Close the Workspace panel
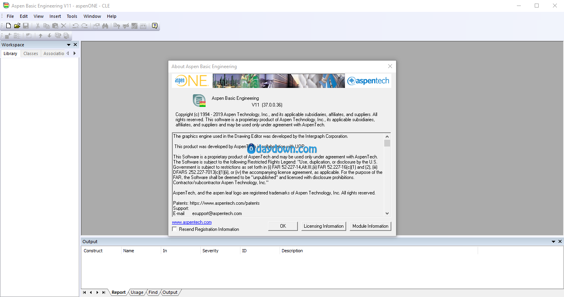Screen dimensions: 564x297 pos(75,45)
